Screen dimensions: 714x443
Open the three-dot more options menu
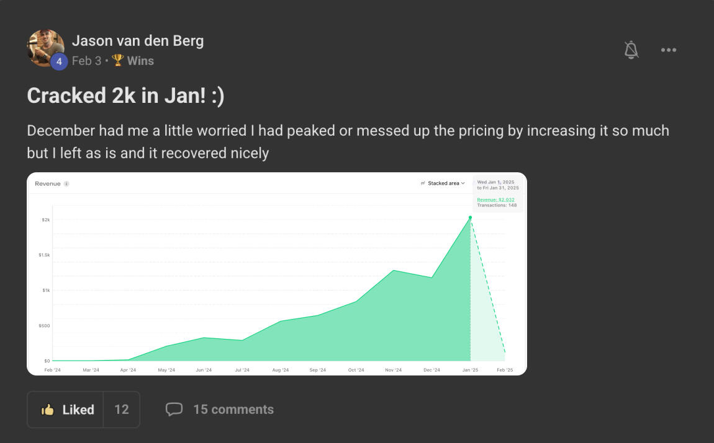tap(669, 50)
